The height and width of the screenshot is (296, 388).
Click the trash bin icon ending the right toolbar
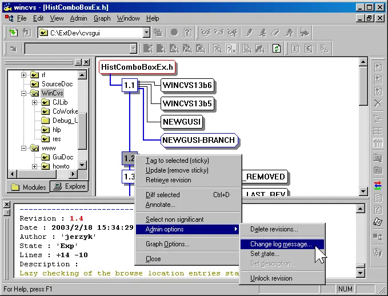(378, 253)
